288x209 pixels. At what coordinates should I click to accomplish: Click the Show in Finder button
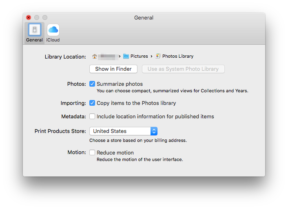coord(113,69)
